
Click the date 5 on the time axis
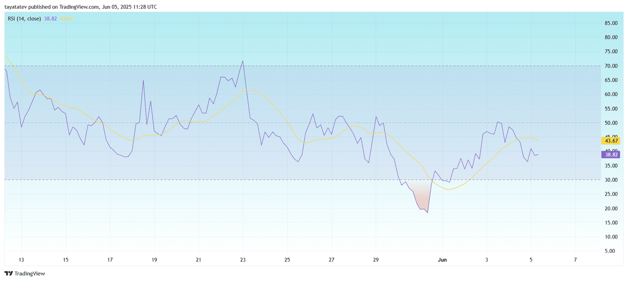click(x=531, y=260)
